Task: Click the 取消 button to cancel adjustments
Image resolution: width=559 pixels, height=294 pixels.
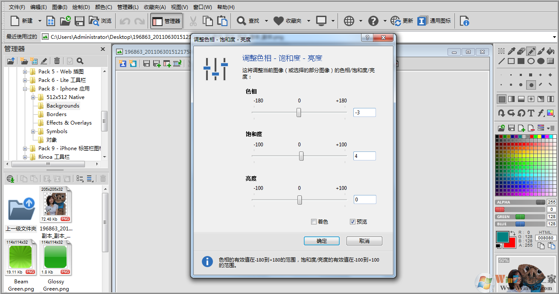Action: (364, 241)
